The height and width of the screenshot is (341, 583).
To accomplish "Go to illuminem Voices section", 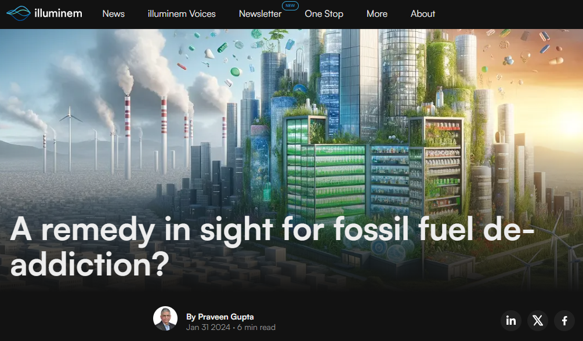I will (182, 14).
